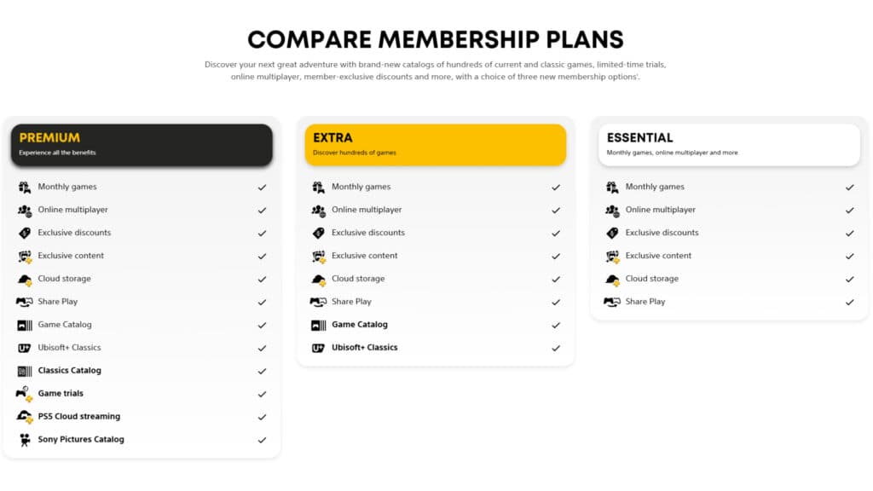Screen dimensions: 873x491
Task: Select the ESSENTIAL plan header
Action: tap(730, 144)
